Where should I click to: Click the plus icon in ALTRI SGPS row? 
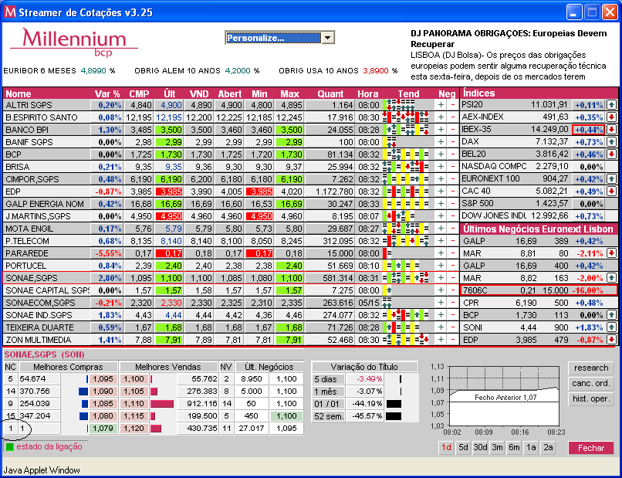coord(441,105)
